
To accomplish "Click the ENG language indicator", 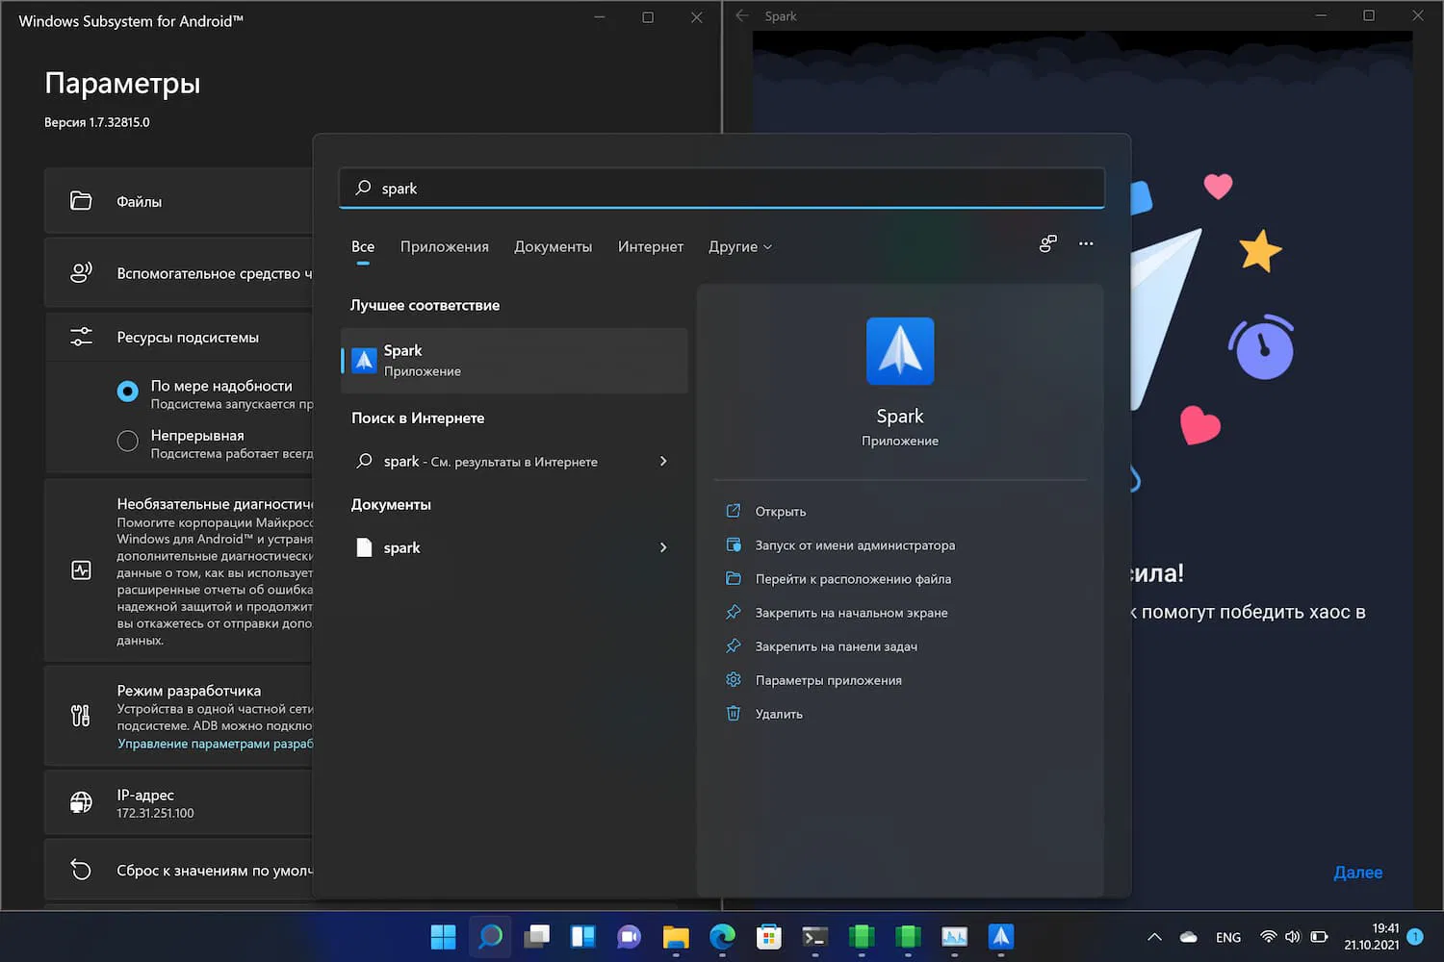I will (1228, 937).
